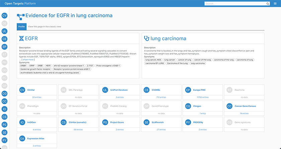Image resolution: width=281 pixels, height=149 pixels.
Task: Click the HER1 synonym tag
Action: click(48, 65)
